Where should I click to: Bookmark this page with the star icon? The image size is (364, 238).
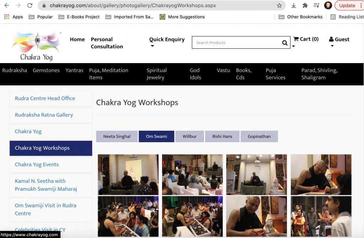pyautogui.click(x=279, y=5)
